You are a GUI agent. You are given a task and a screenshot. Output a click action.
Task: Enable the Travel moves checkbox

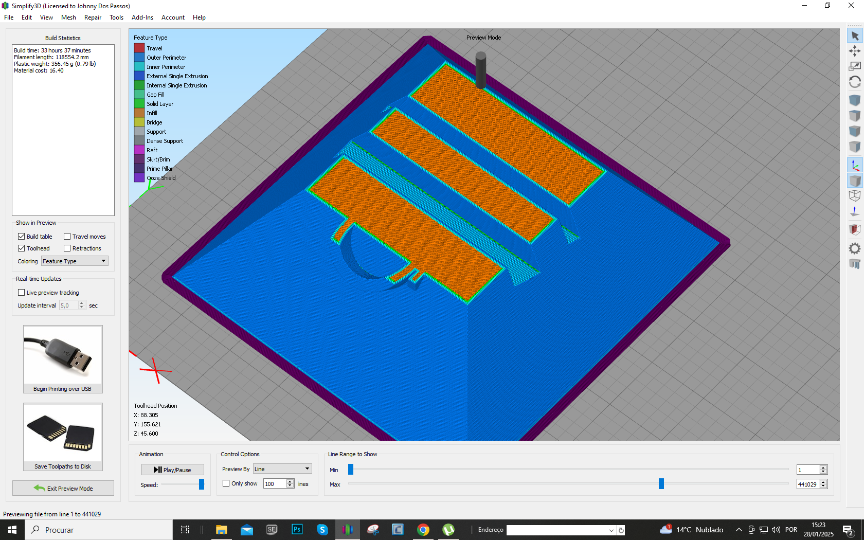tap(67, 237)
